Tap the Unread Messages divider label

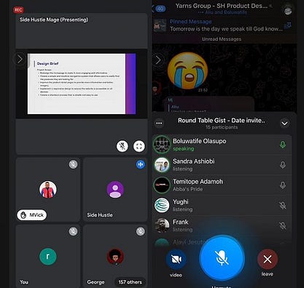click(222, 39)
